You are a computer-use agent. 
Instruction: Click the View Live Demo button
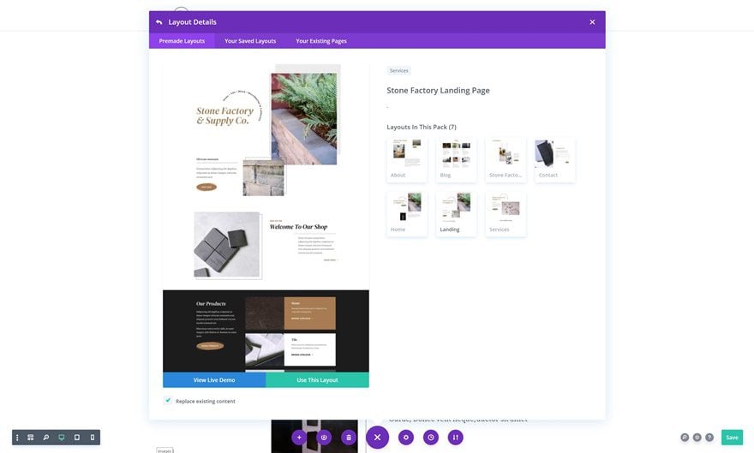[214, 380]
